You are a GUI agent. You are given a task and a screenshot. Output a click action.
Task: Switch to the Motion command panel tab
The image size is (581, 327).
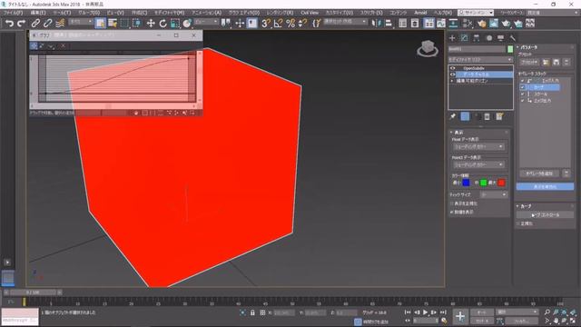click(x=488, y=38)
